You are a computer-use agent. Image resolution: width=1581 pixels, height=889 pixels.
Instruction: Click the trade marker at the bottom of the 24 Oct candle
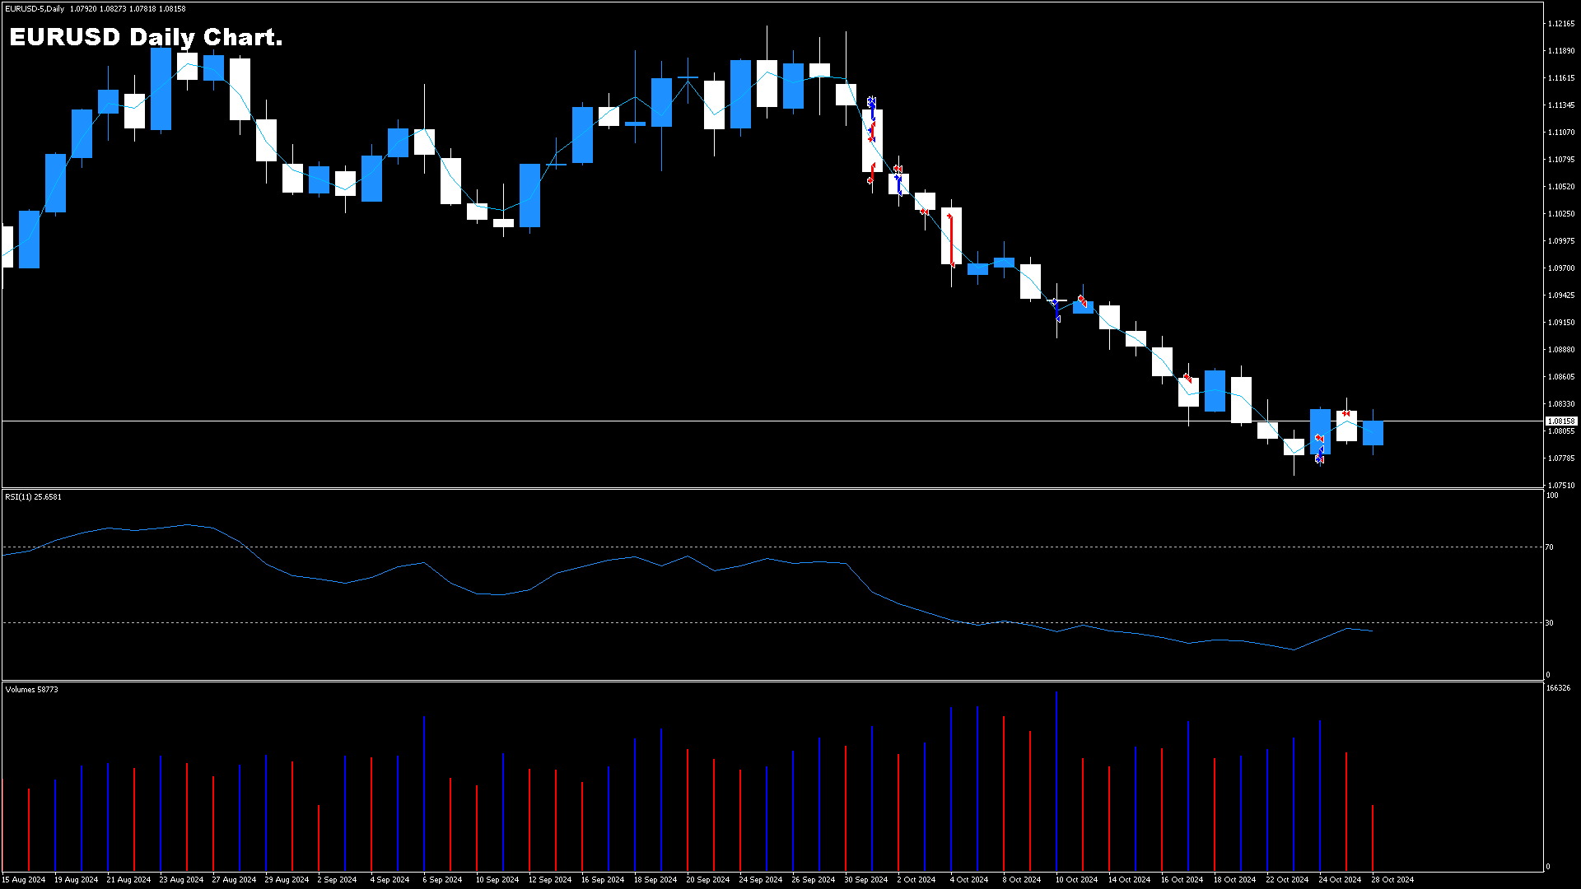point(1319,458)
